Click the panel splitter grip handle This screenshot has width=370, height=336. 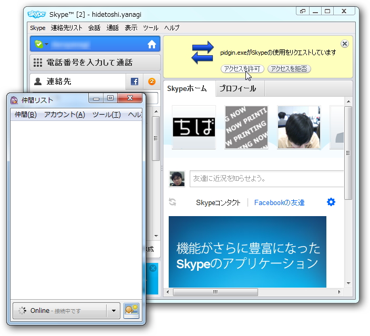(x=162, y=168)
